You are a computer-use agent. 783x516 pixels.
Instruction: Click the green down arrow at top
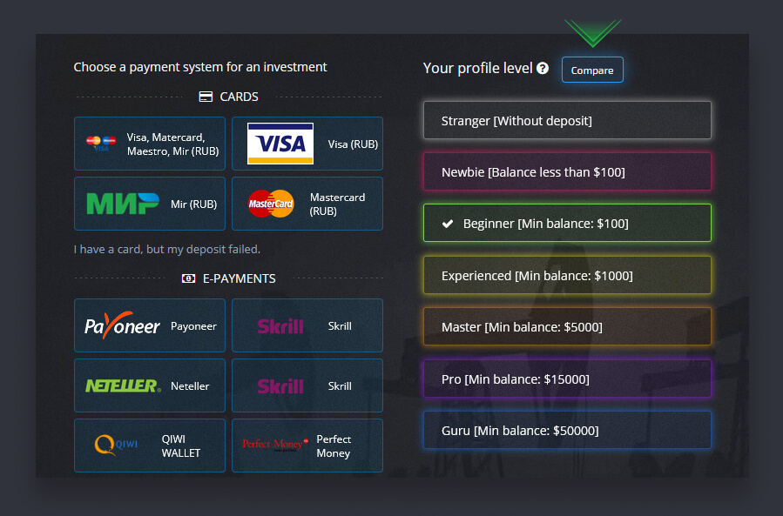coord(592,33)
